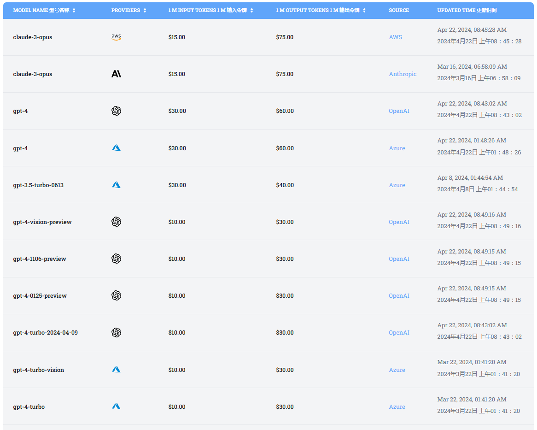Click the OpenAI logo beside gpt-4-turbo-2024-04-09
The width and height of the screenshot is (537, 430).
116,332
